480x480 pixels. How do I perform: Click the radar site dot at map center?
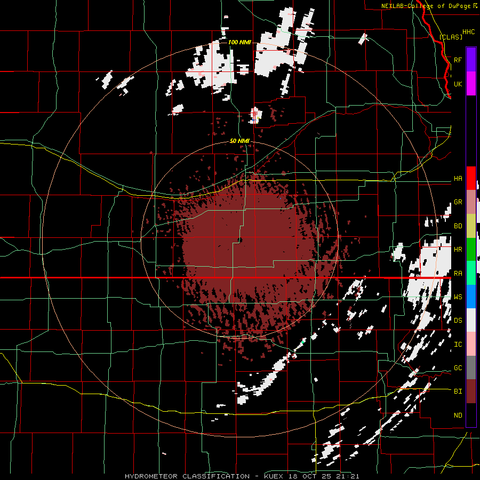(240, 240)
